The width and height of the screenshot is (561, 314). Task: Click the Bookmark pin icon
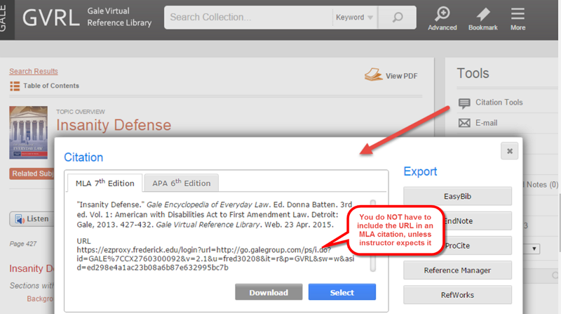click(483, 14)
